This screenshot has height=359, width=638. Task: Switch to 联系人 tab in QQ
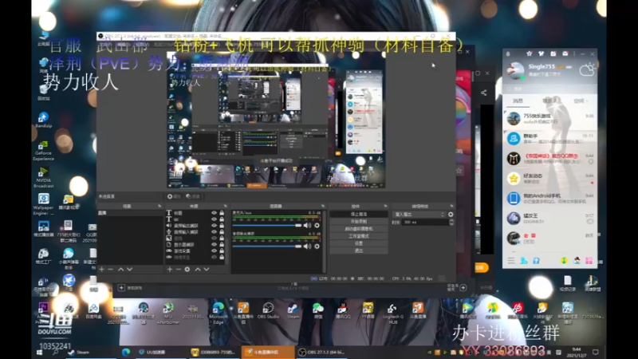point(549,101)
